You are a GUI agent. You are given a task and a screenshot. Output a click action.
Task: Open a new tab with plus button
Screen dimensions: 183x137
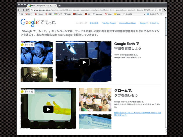pos(59,6)
